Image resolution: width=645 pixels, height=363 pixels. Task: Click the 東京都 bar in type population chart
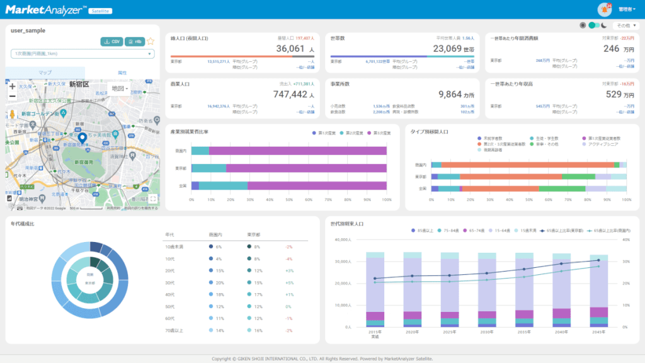(x=528, y=176)
